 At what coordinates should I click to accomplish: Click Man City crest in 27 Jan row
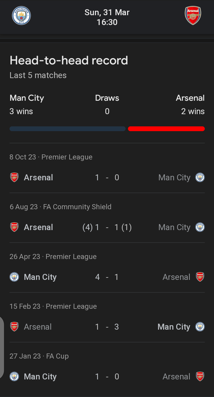pos(14,377)
